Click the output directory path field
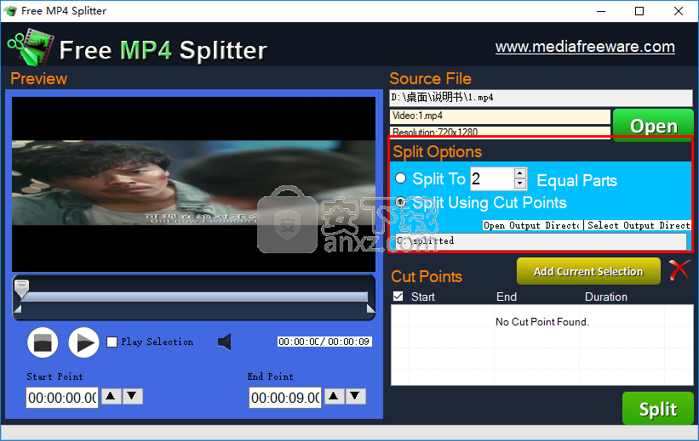The width and height of the screenshot is (699, 441). coord(541,241)
